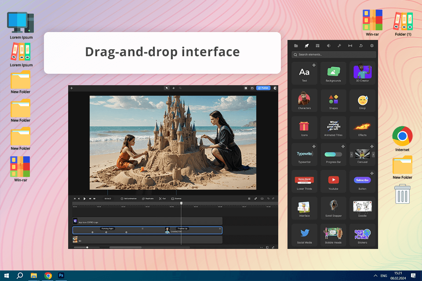Add a Carousel element
The image size is (422, 281).
point(362,155)
